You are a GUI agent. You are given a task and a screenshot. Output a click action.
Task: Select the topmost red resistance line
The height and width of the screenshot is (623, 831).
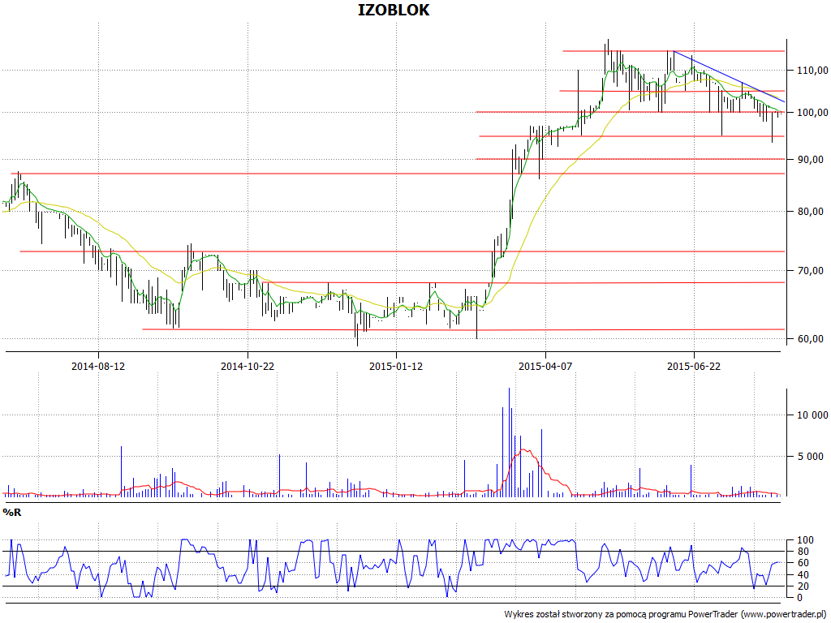pos(673,51)
